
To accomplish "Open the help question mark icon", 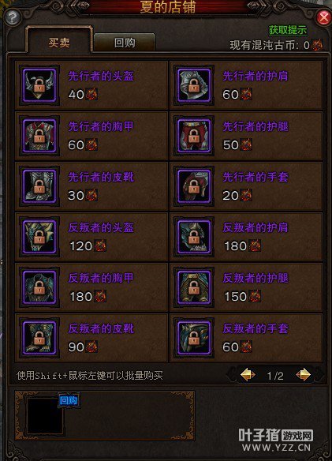I will tap(13, 18).
